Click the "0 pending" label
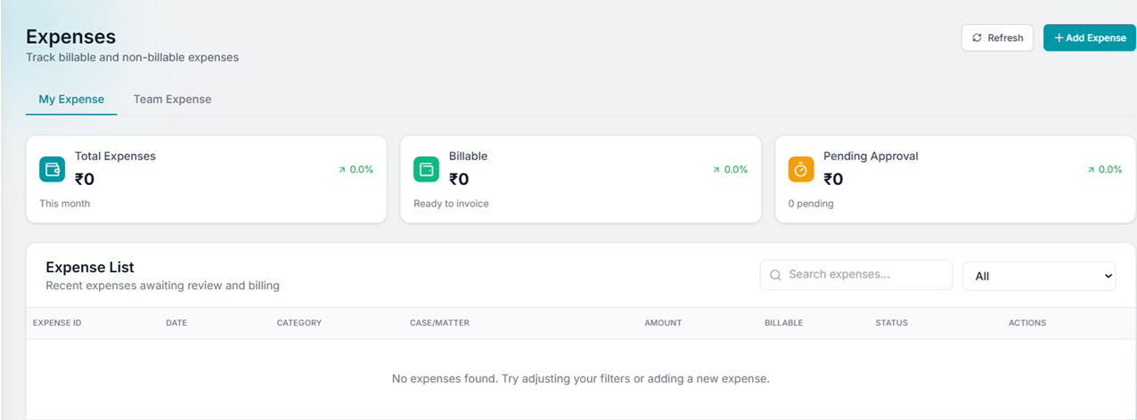Screen dimensions: 1137x420 click(811, 204)
